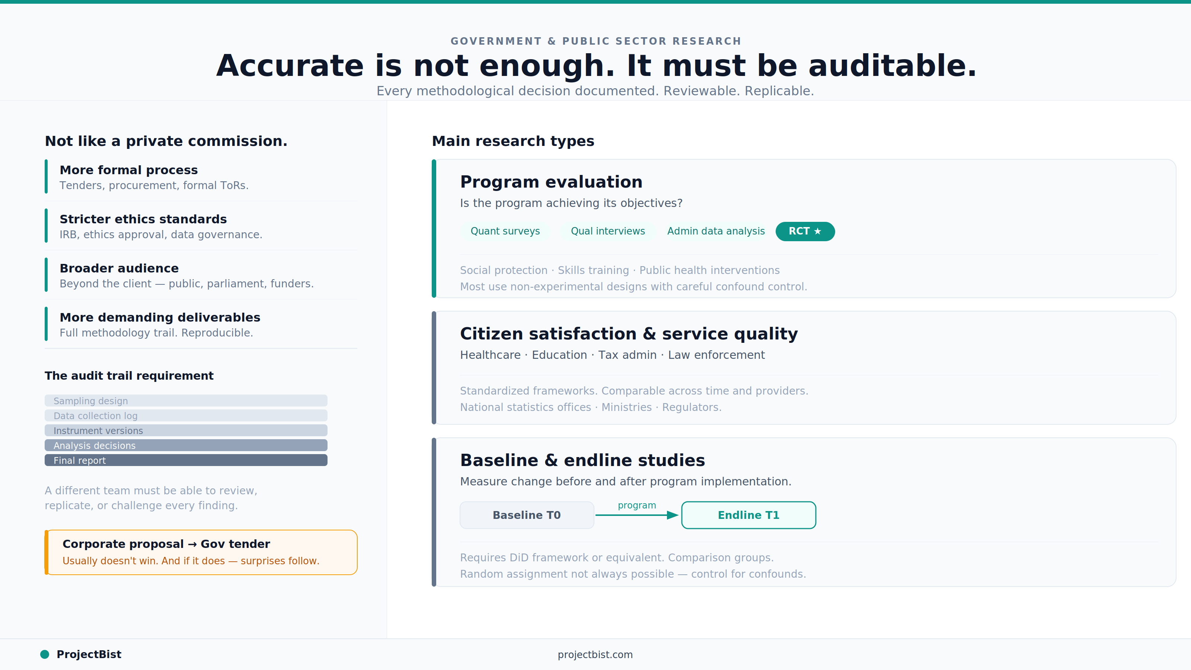This screenshot has width=1191, height=670.
Task: Select the RCT ★ badge
Action: [x=804, y=231]
